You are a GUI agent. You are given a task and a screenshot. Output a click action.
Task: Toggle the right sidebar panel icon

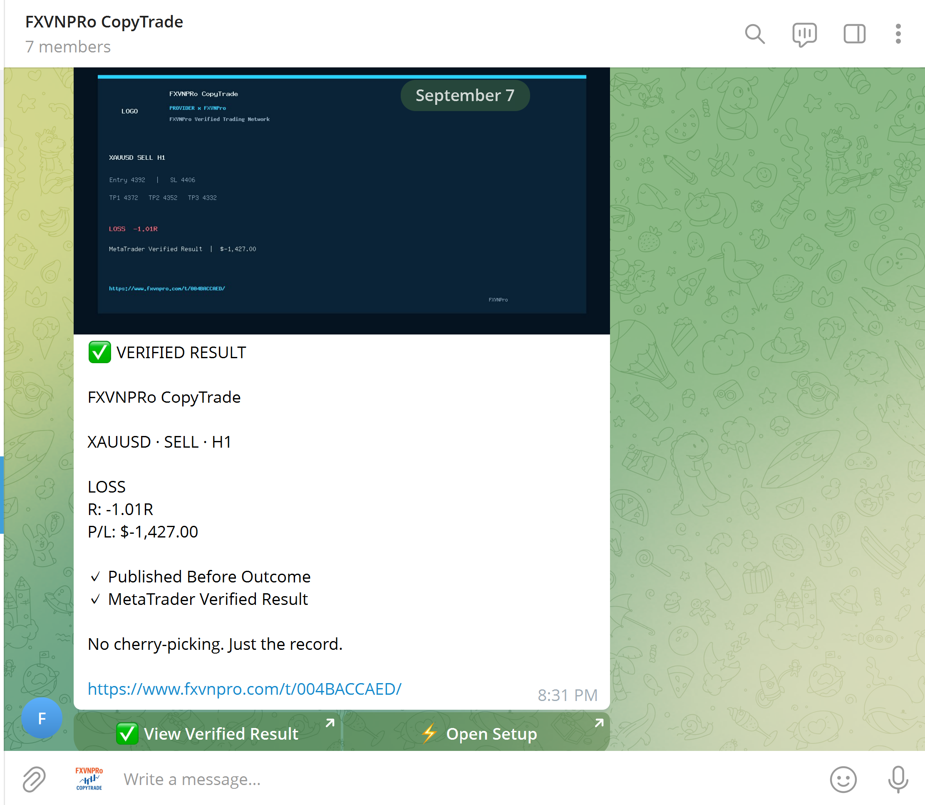tap(854, 34)
